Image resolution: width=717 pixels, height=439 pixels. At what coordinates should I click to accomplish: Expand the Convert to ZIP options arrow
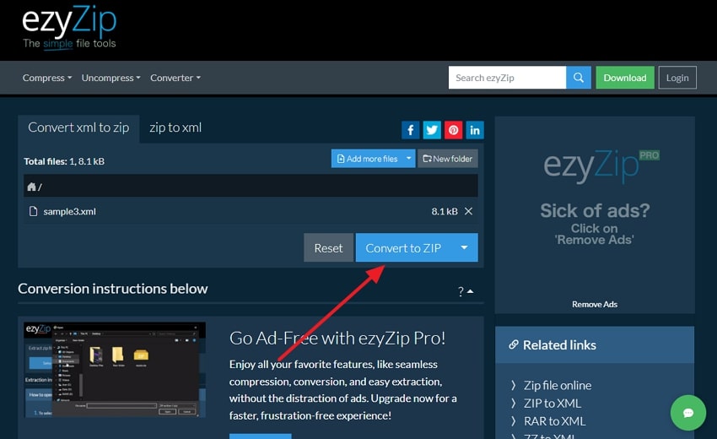coord(464,247)
